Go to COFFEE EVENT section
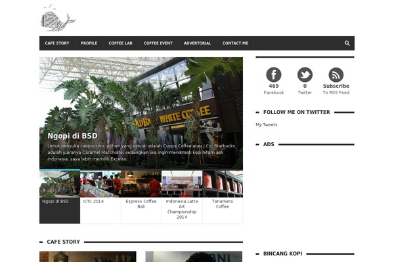 pos(158,43)
